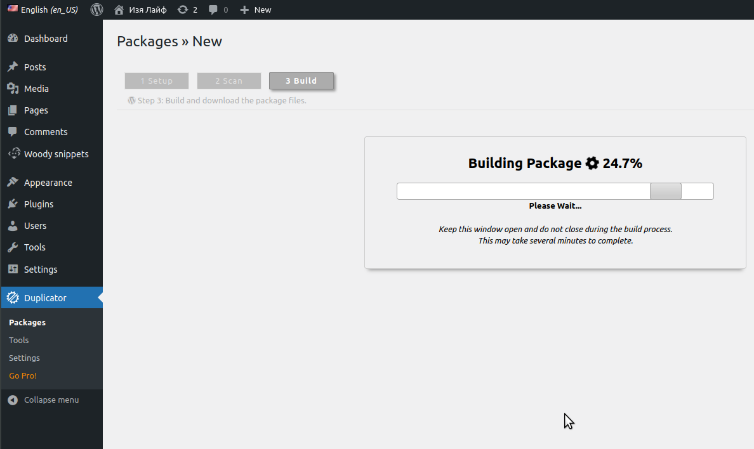Open the Dashboard menu
This screenshot has width=754, height=449.
point(46,39)
